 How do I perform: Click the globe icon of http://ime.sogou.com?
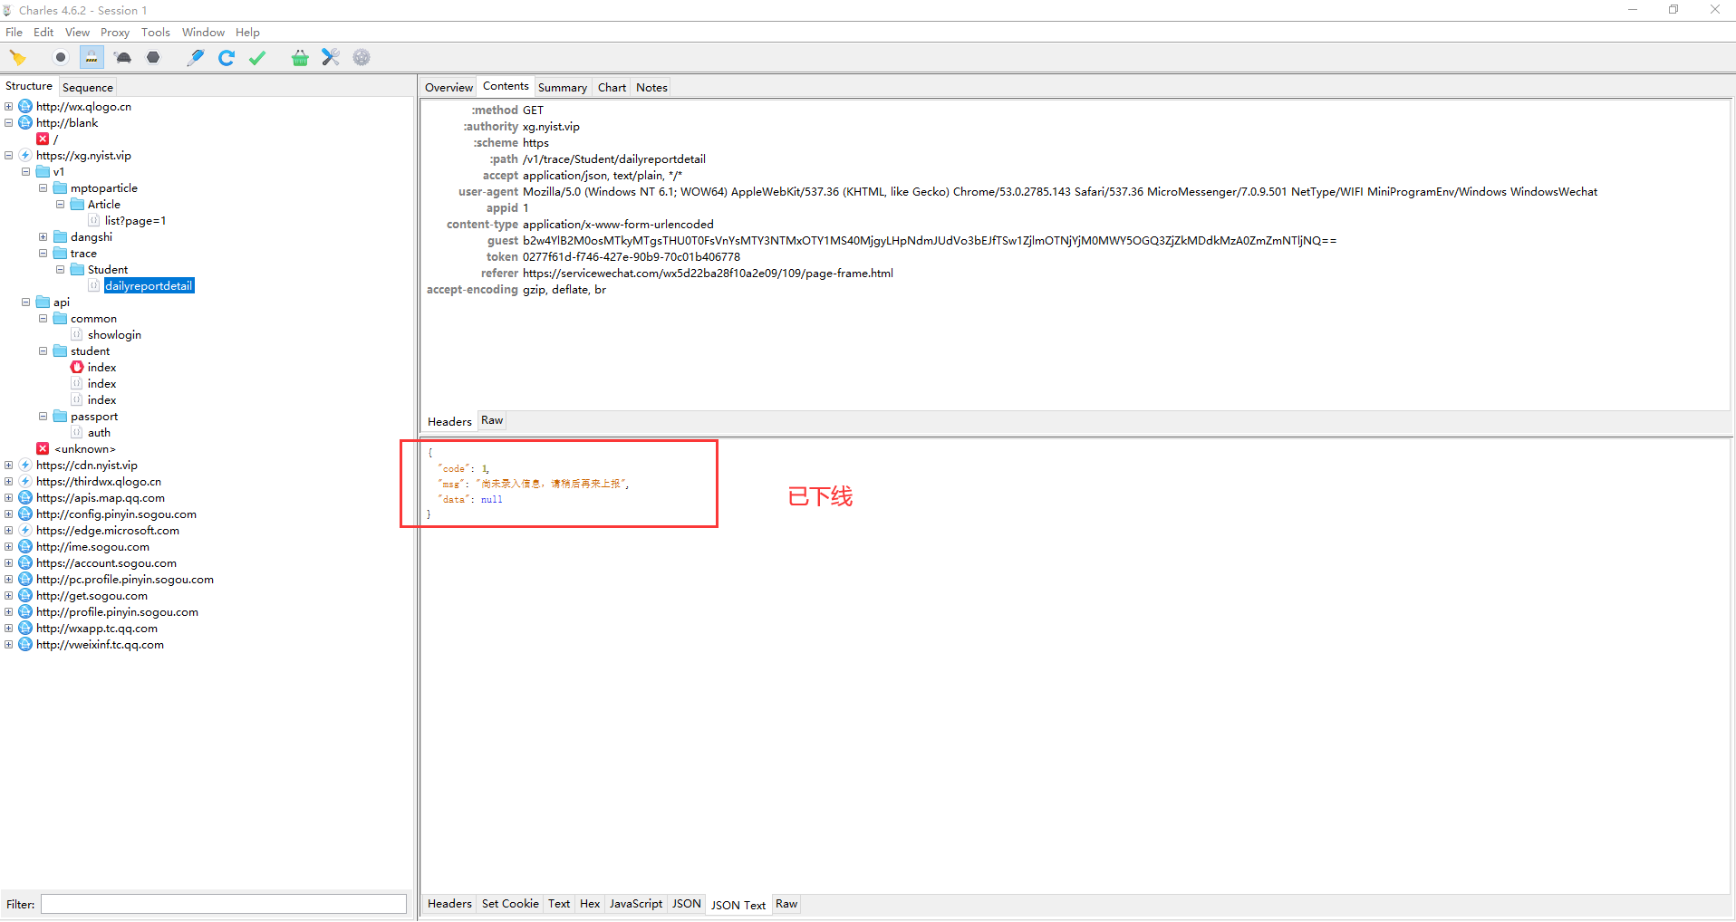[25, 547]
